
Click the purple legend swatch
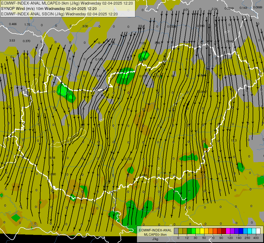232,231
